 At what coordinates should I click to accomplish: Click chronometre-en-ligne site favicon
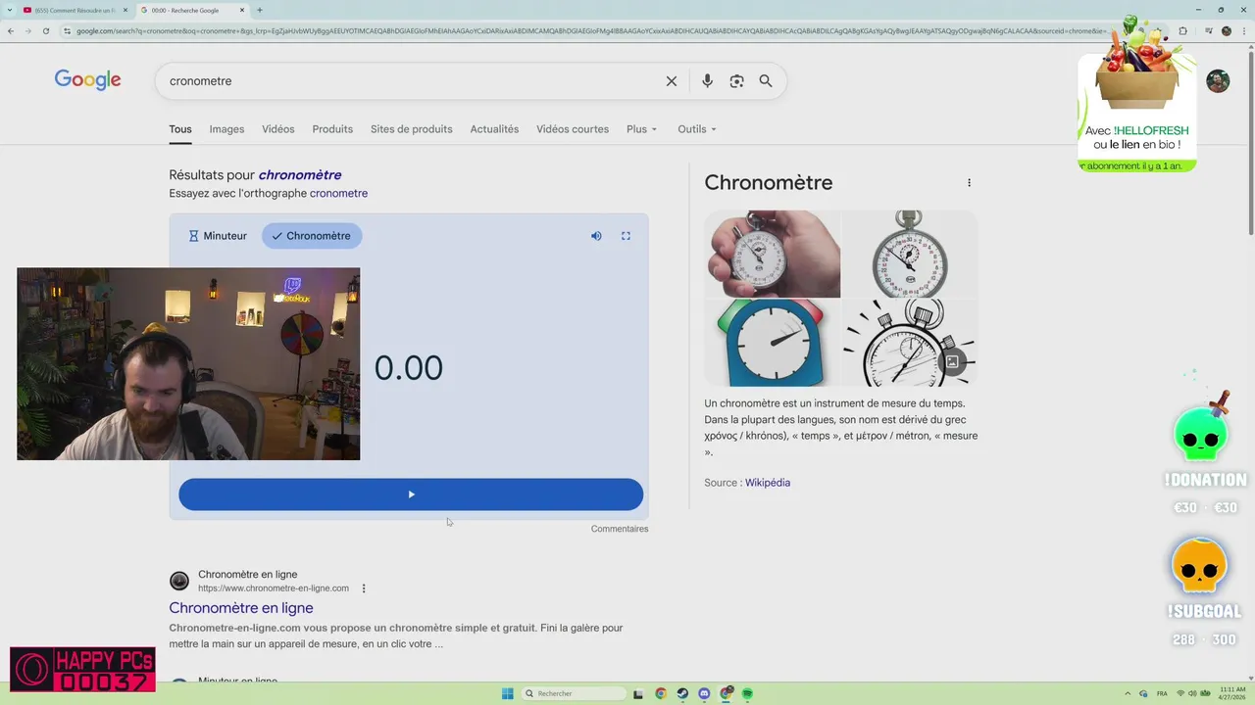[179, 582]
